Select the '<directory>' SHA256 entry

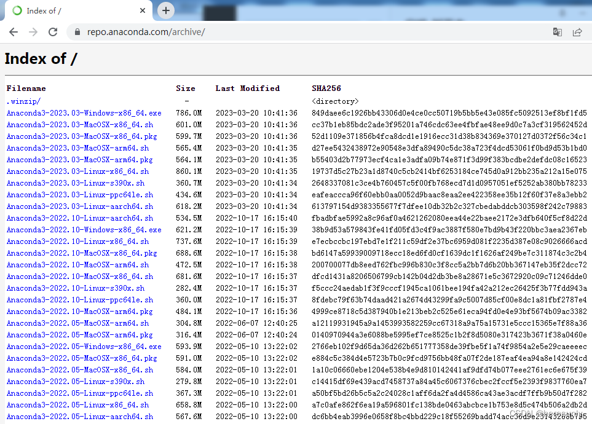(335, 101)
